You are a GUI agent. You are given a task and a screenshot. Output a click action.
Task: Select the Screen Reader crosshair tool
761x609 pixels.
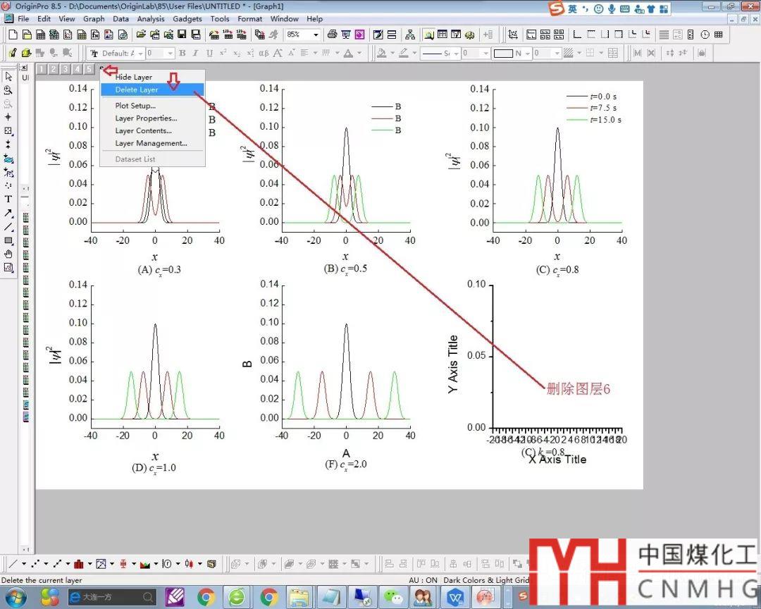pos(8,117)
